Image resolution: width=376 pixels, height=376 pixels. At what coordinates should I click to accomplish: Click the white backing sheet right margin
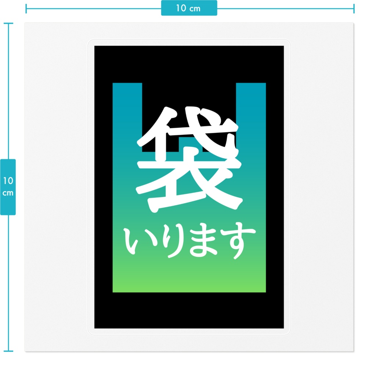(x=322, y=187)
